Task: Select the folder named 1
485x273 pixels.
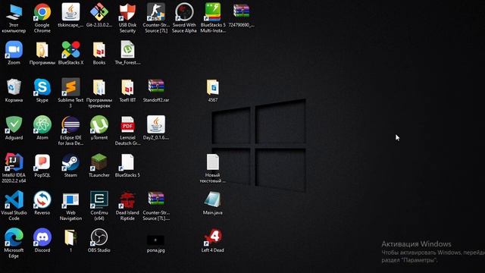Action: pyautogui.click(x=70, y=237)
